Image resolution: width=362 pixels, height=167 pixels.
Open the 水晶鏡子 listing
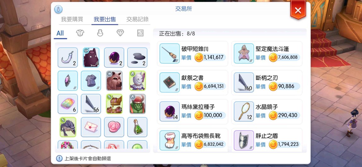click(x=267, y=112)
